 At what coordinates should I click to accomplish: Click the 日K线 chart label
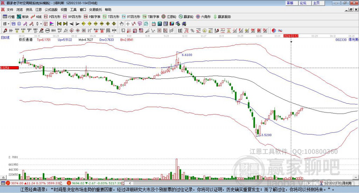5,37
